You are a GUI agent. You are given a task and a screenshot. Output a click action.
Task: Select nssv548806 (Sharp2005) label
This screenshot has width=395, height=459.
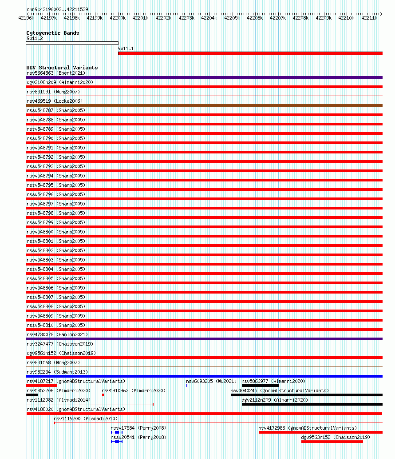pyautogui.click(x=56, y=289)
